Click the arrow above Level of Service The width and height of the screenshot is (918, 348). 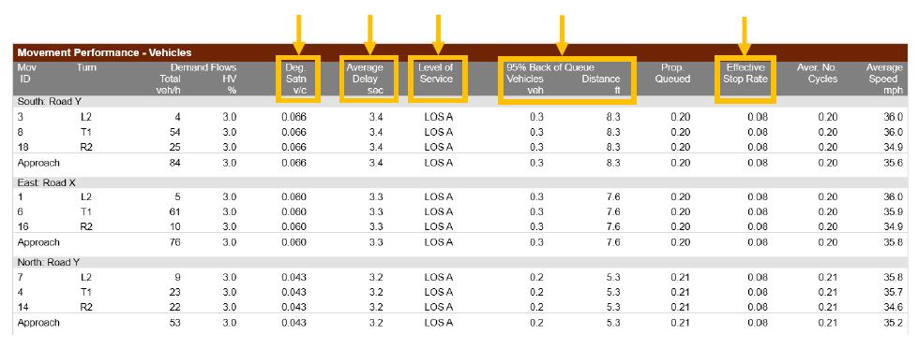(x=438, y=35)
